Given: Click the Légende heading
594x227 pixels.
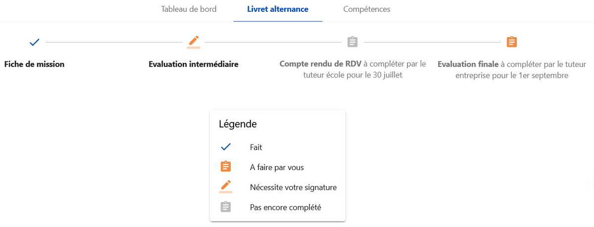Looking at the screenshot, I should [x=238, y=124].
